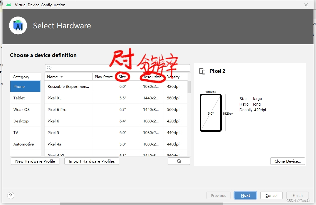The width and height of the screenshot is (316, 205).
Task: Click the refresh device list icon button
Action: (179, 161)
